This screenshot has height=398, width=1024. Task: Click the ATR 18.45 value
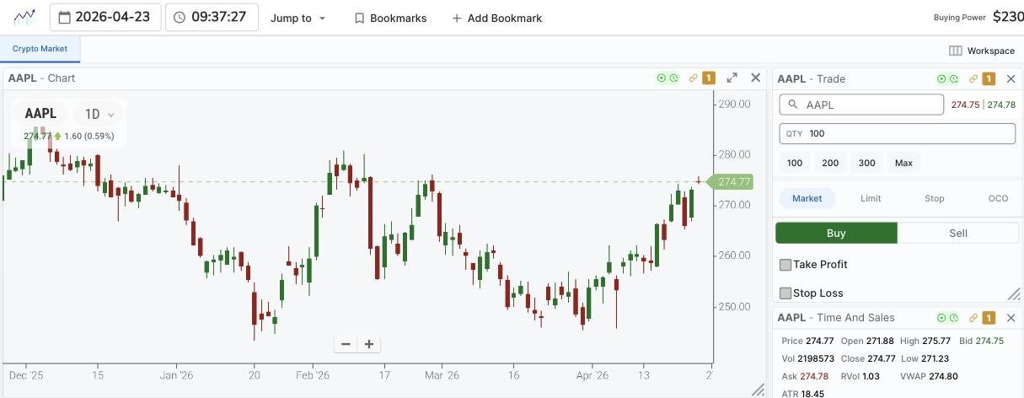(x=811, y=394)
